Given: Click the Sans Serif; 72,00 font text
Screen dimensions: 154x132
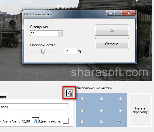Looking at the screenshot, I should (15, 121).
